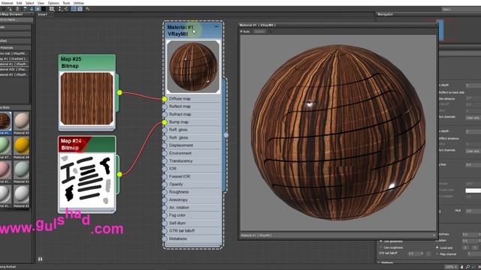Click the GTR tail falloff slot row
This screenshot has width=481, height=270.
193,231
